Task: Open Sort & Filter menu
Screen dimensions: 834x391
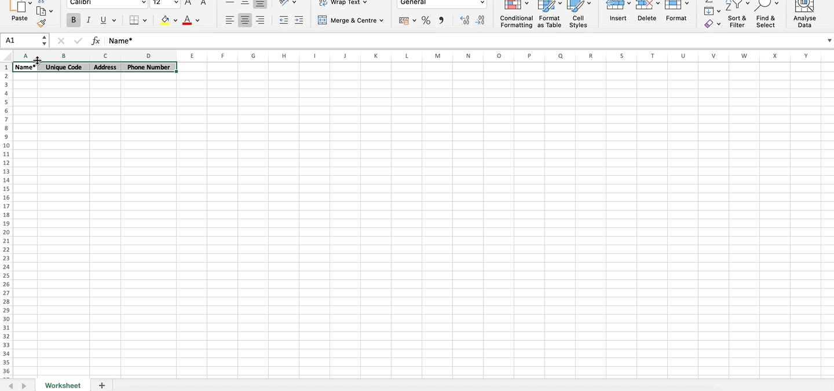Action: 737,14
